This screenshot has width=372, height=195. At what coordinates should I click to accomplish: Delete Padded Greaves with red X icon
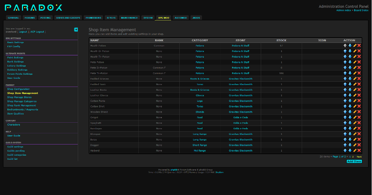359,79
